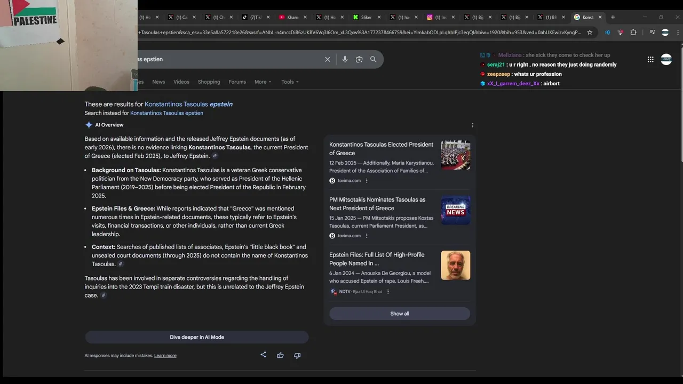Expand the Tools dropdown

click(x=290, y=82)
